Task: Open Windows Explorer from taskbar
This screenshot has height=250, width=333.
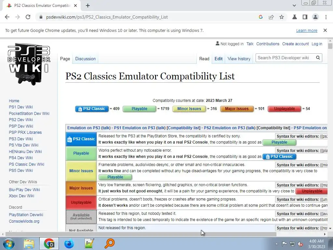Action: click(x=29, y=243)
